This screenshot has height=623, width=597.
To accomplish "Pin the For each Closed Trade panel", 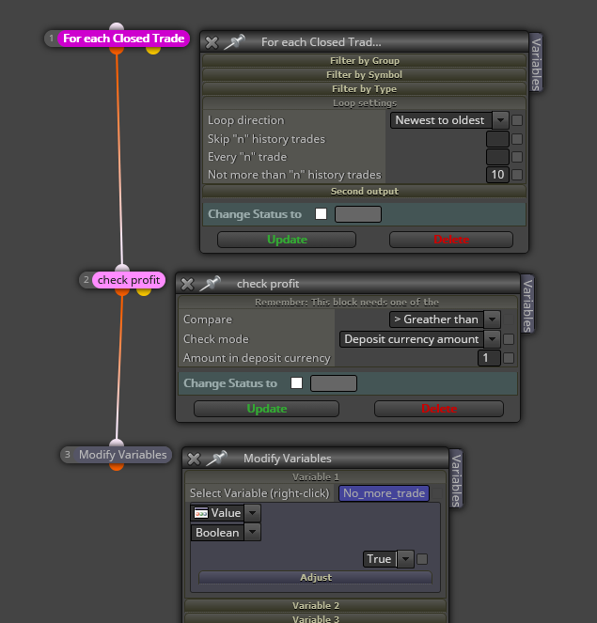I will pos(234,41).
